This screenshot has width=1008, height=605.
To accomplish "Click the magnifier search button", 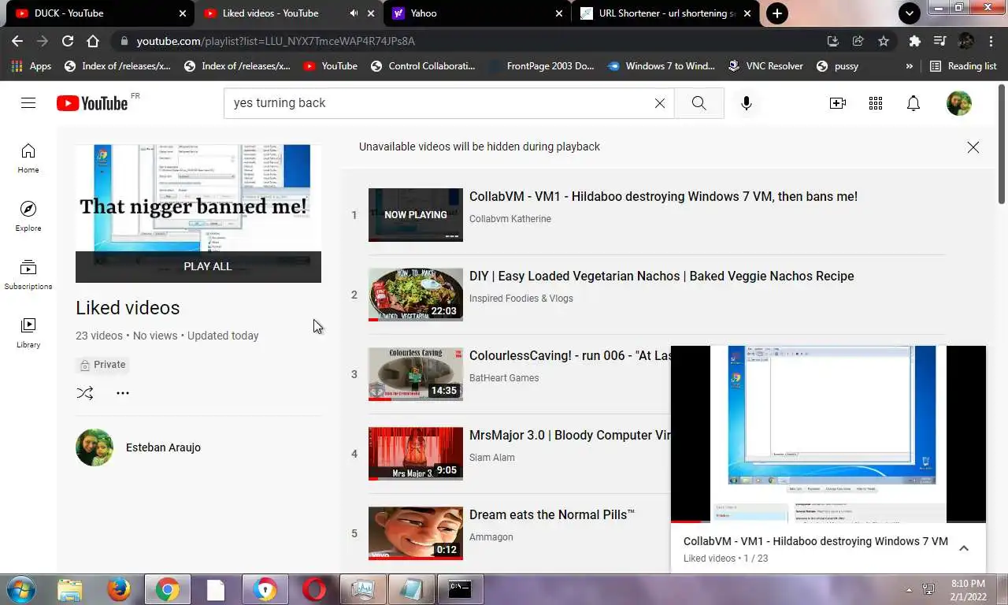I will click(x=699, y=103).
